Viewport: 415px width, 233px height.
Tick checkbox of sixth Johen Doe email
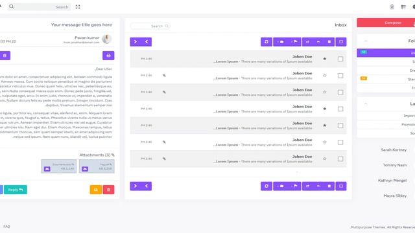point(340,142)
